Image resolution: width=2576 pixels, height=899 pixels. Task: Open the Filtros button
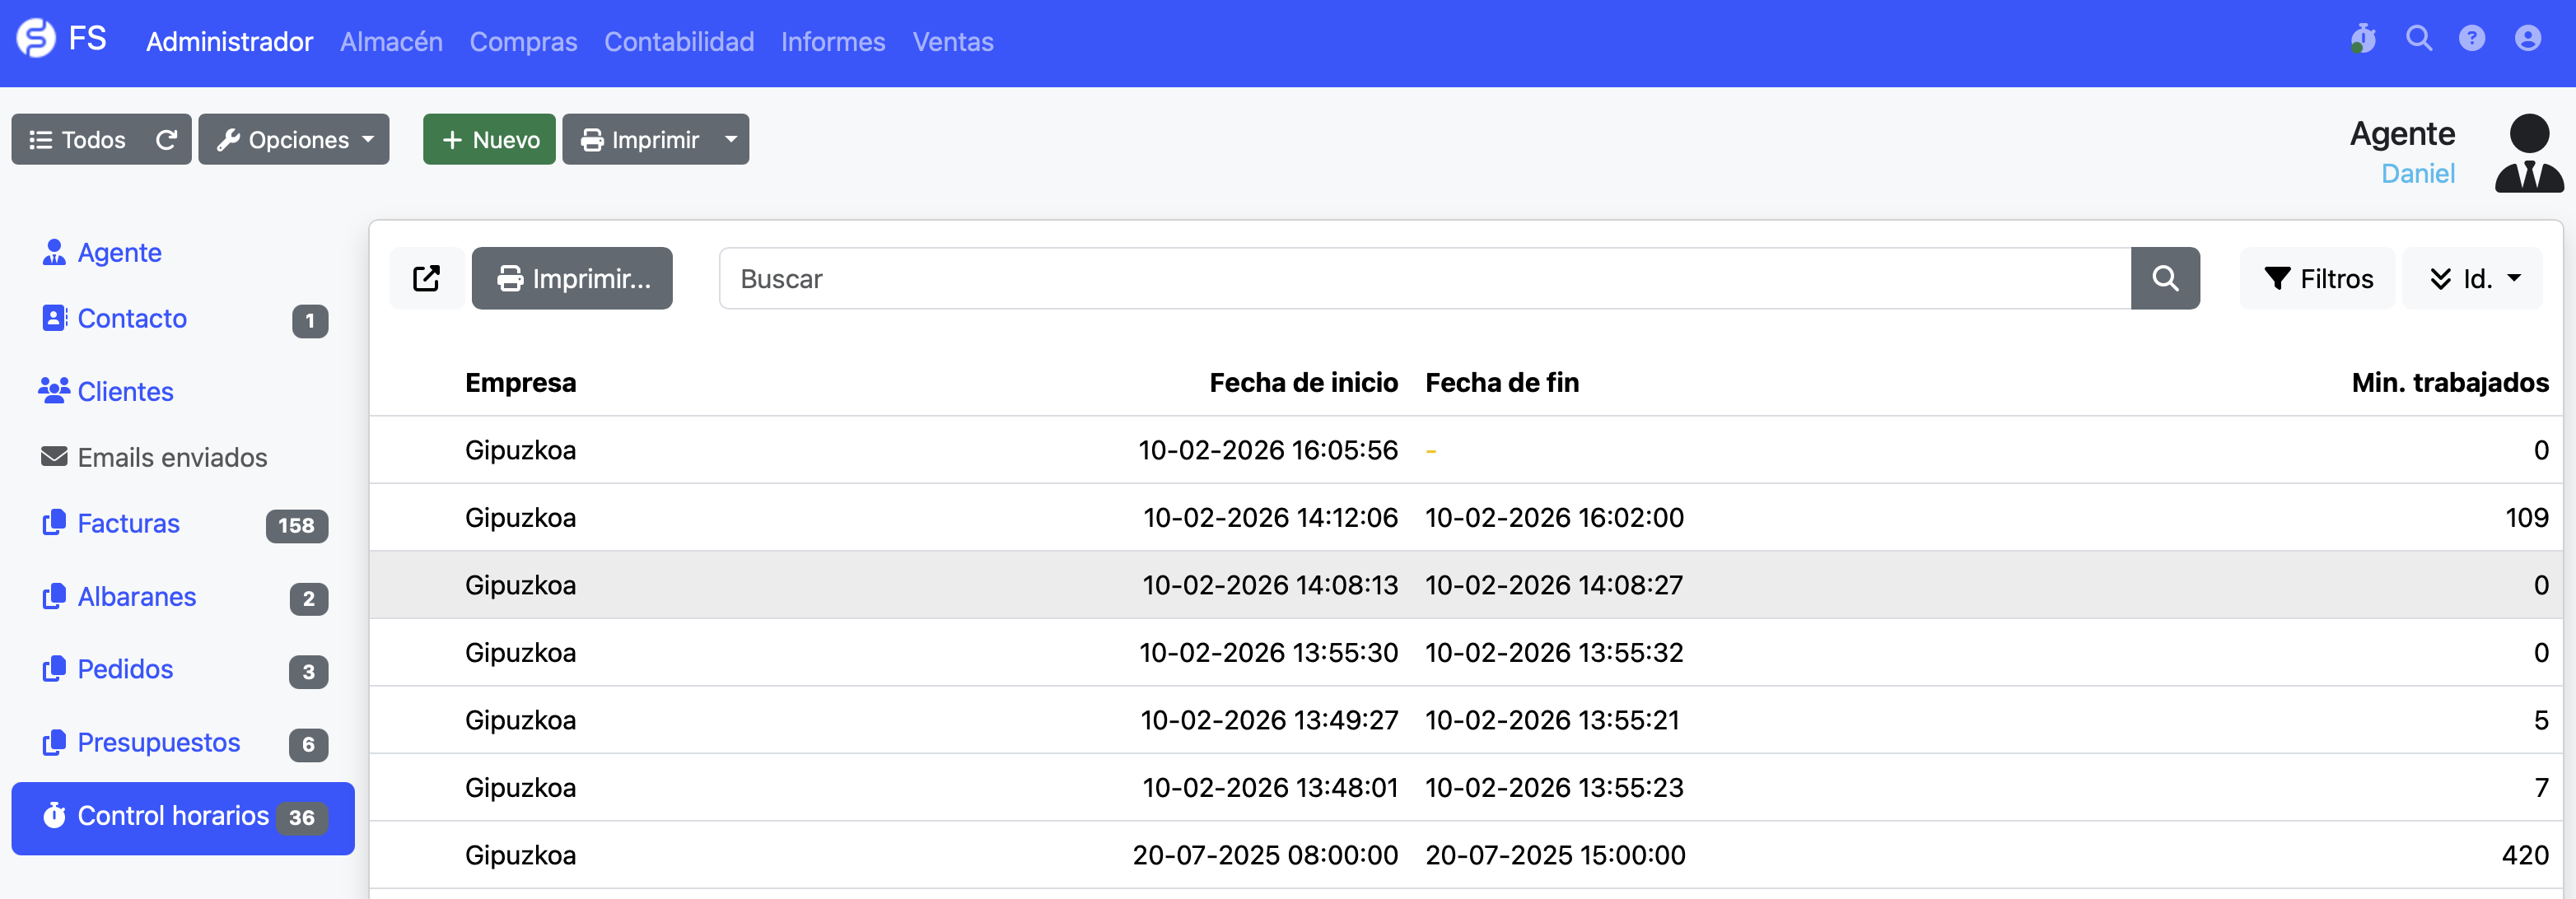tap(2317, 279)
